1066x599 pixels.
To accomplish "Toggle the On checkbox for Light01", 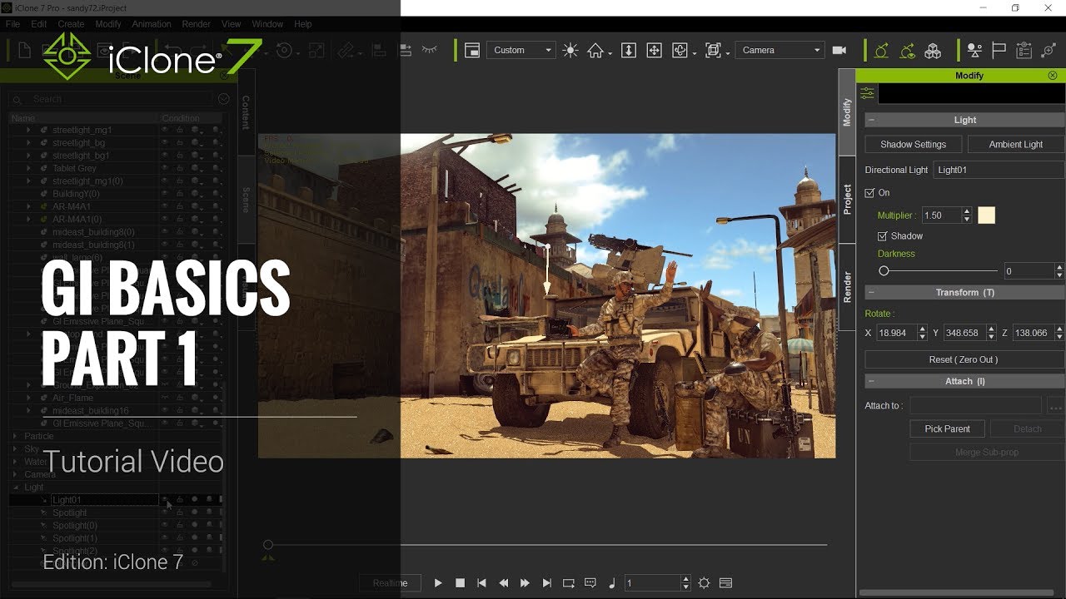I will tap(869, 193).
